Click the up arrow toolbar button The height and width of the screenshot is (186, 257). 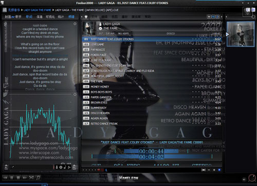coord(209,17)
